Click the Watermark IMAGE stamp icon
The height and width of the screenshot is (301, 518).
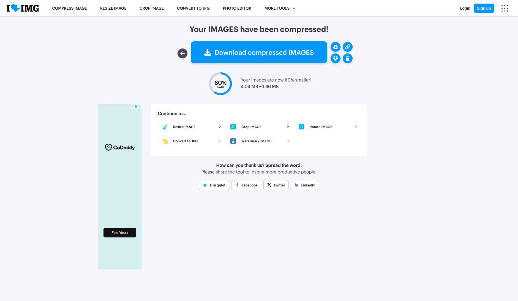233,141
